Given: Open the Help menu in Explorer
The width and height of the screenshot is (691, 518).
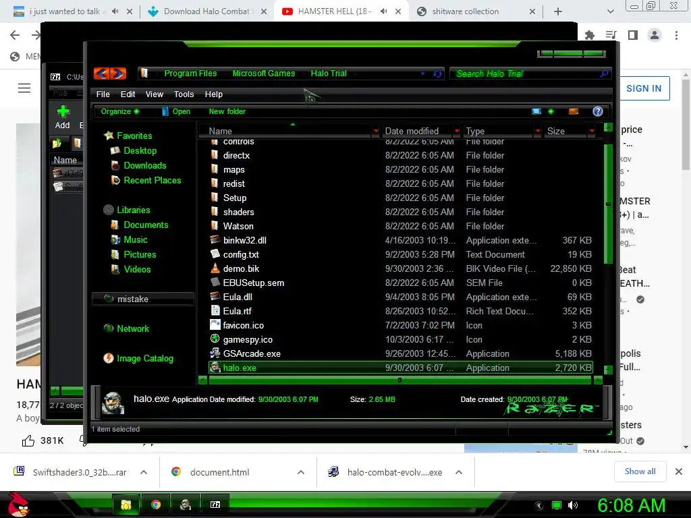Looking at the screenshot, I should 214,94.
